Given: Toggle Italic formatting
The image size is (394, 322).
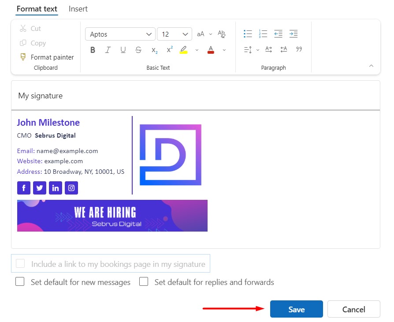Looking at the screenshot, I should pos(108,50).
